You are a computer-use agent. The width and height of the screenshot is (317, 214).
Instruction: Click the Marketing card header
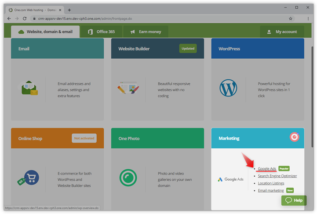(258, 138)
